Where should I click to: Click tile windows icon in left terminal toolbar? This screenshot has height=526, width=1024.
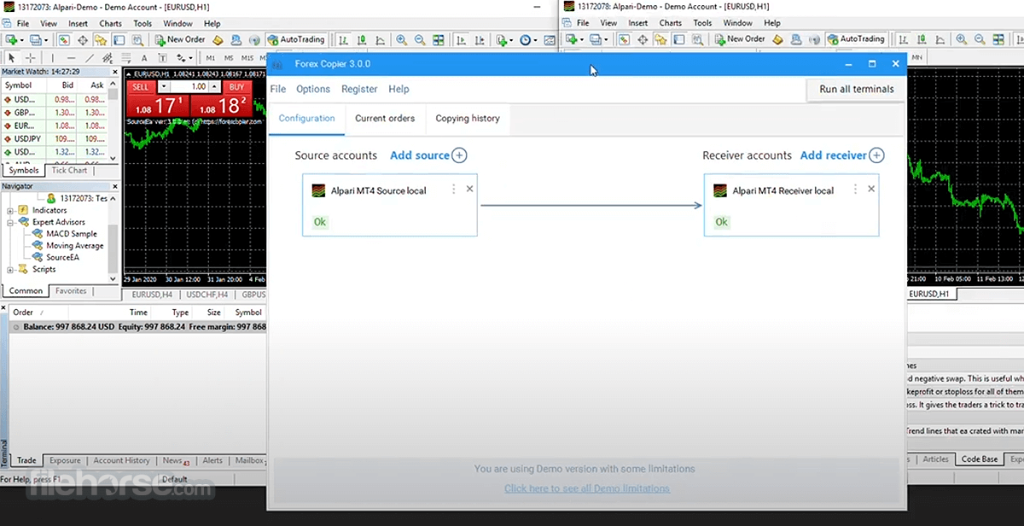tap(439, 39)
